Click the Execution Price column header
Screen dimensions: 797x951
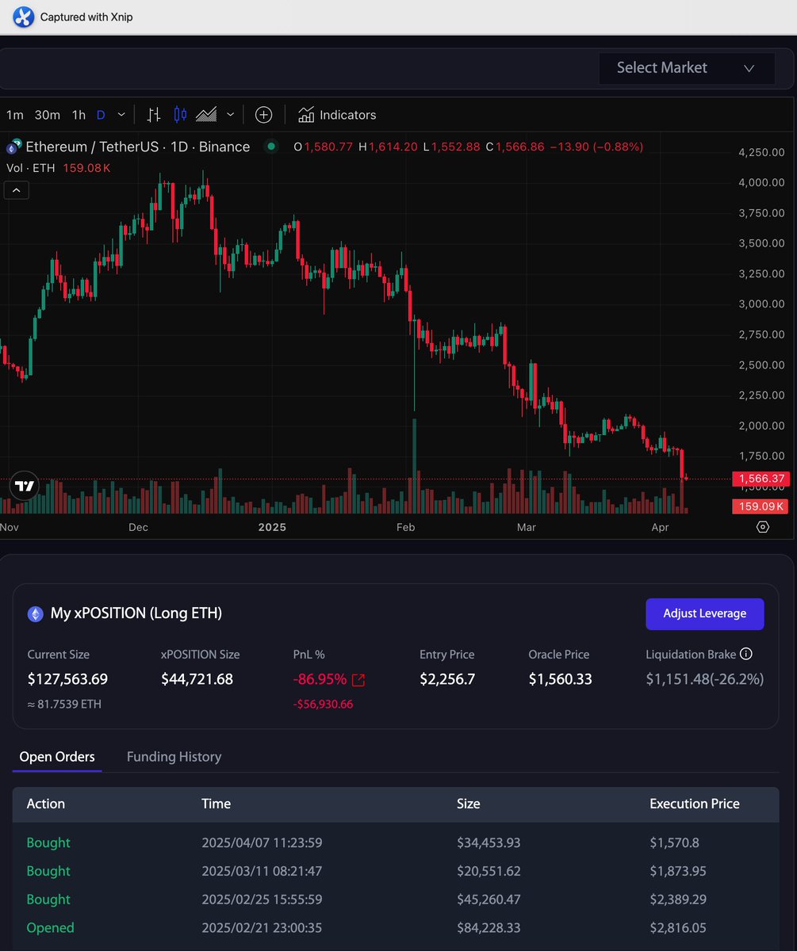point(695,804)
